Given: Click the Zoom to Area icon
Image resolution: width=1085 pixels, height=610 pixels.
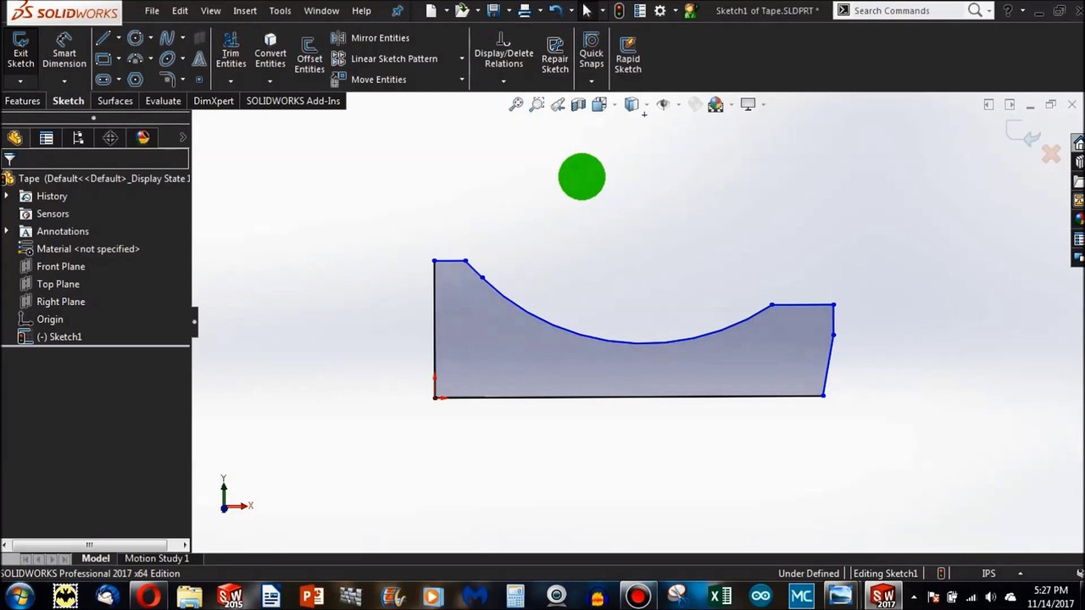Looking at the screenshot, I should 537,104.
